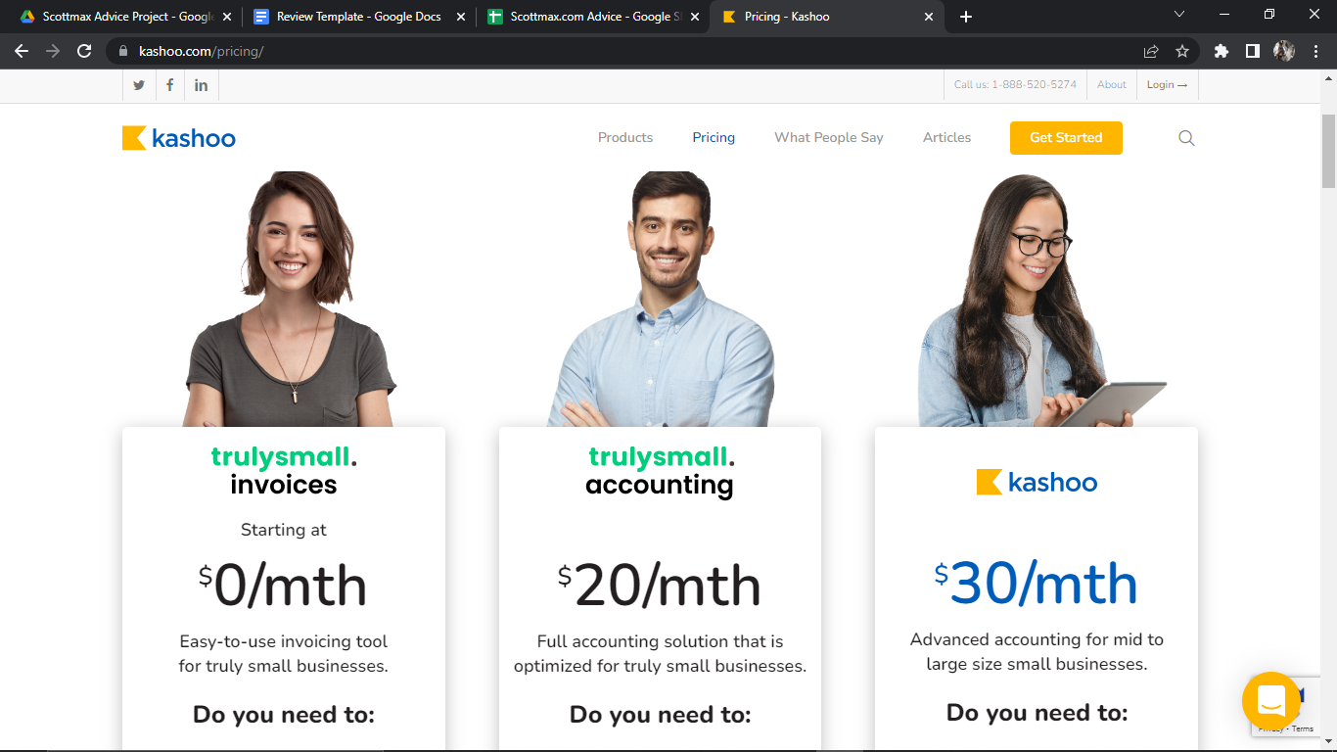Viewport: 1337px width, 752px height.
Task: Open the chat widget bubble
Action: (x=1270, y=700)
